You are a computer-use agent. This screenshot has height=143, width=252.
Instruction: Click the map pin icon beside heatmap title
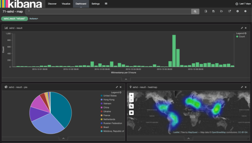(x=130, y=87)
